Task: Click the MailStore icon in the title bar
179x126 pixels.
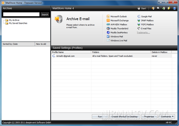Action: 3,3
